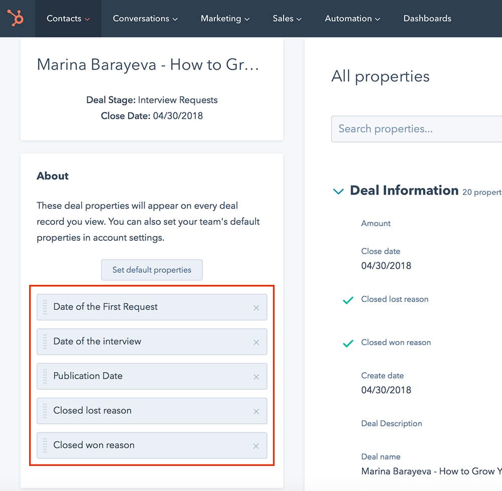
Task: Open the Amount property
Action: click(375, 223)
